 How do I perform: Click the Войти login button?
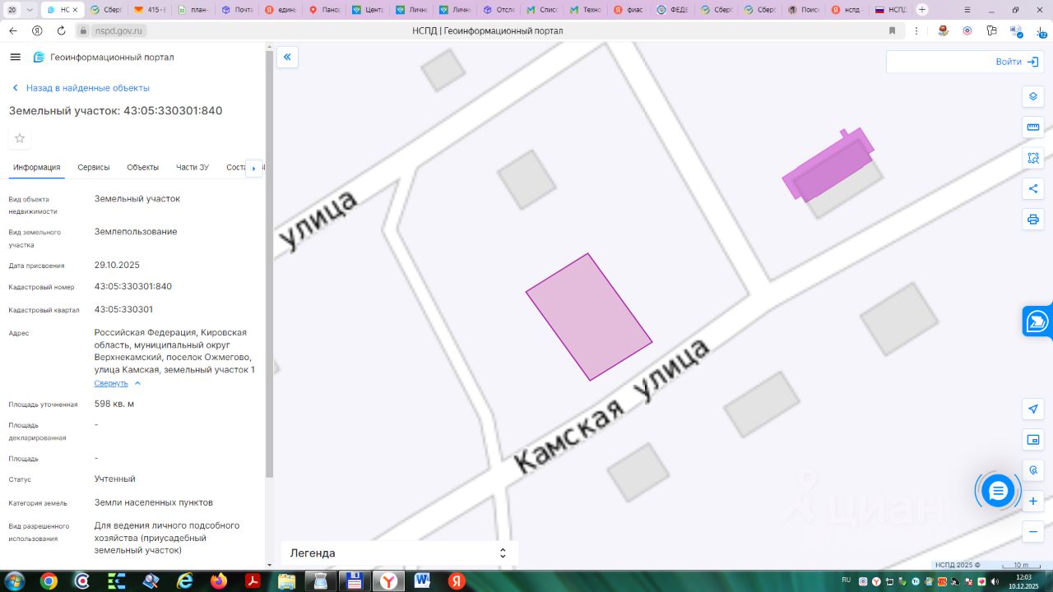pyautogui.click(x=1017, y=62)
